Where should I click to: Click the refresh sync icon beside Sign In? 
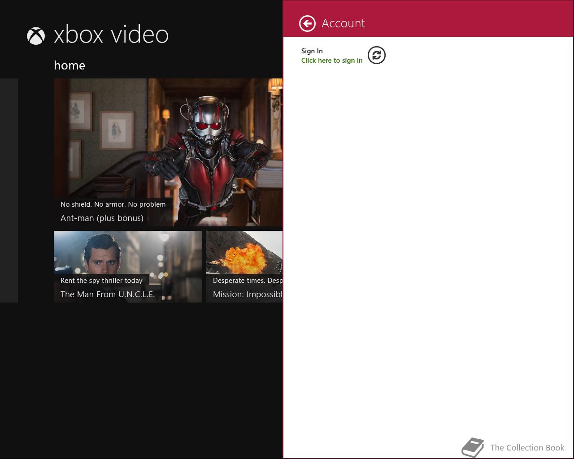tap(377, 55)
